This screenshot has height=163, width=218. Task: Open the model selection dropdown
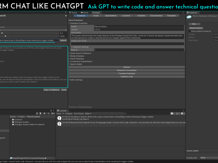(x=33, y=30)
